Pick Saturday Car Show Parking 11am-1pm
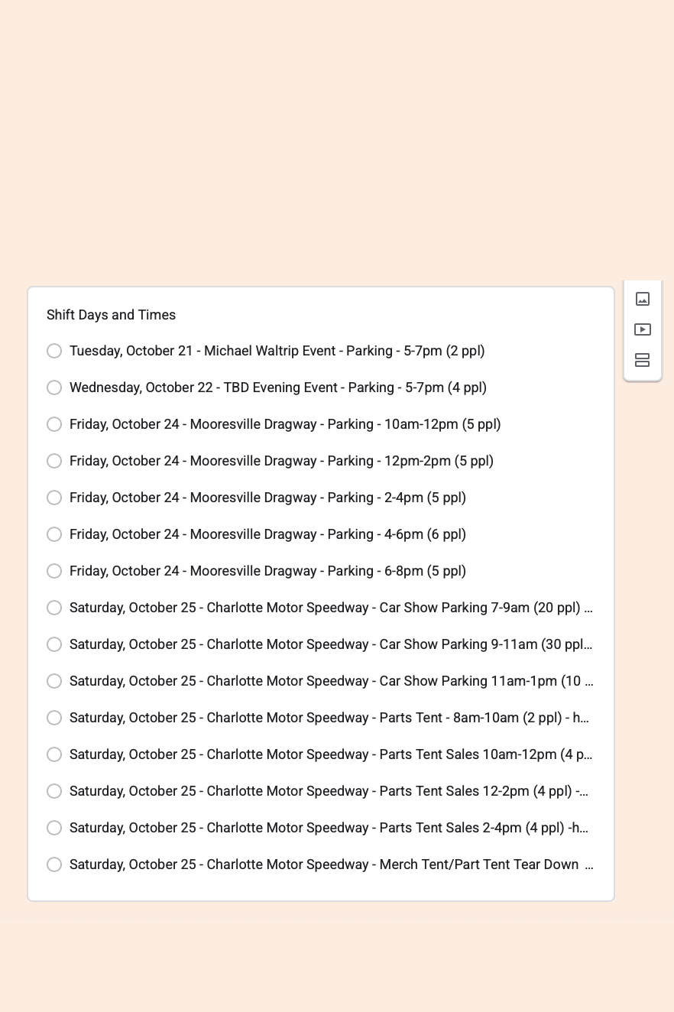Viewport: 674px width, 1012px height. 54,681
